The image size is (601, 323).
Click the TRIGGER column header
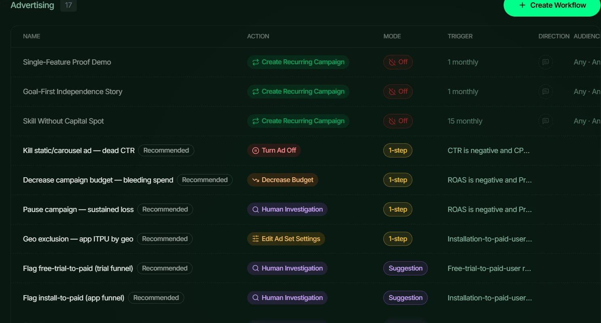(x=460, y=36)
